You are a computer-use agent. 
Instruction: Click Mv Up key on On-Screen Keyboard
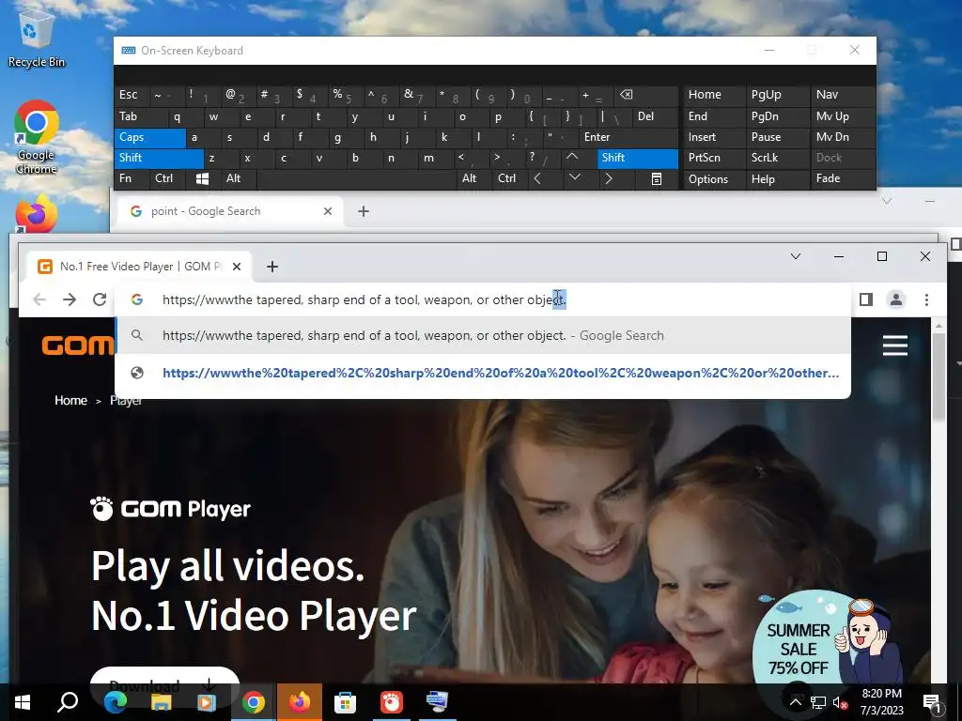pyautogui.click(x=843, y=116)
